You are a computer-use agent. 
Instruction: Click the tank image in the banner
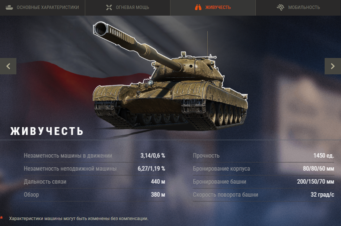pyautogui.click(x=170, y=76)
